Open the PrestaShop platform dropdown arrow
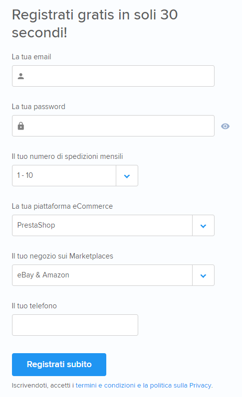The width and height of the screenshot is (242, 397). click(203, 226)
